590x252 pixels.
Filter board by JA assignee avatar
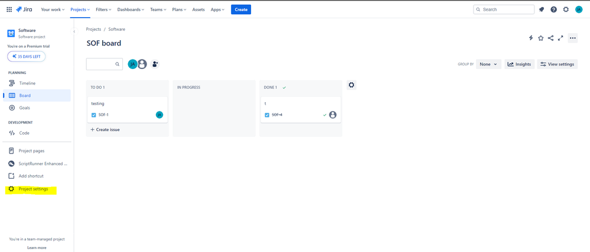click(132, 64)
